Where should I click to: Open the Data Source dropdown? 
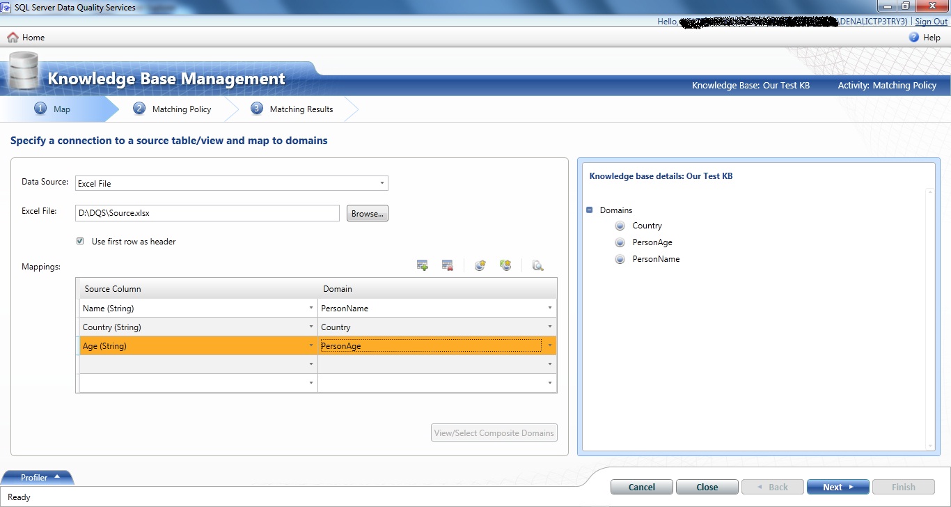point(382,183)
